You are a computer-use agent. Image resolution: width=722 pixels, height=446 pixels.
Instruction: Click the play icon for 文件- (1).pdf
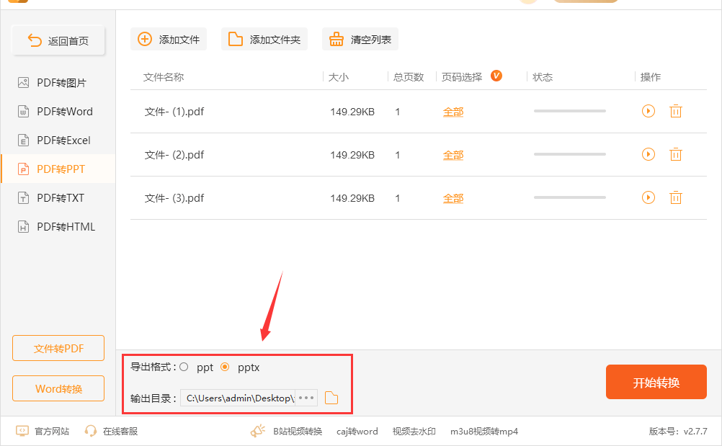tap(649, 111)
